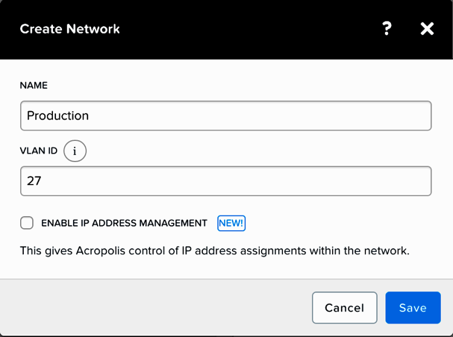
Task: Click empty gray footer area left of Cancel
Action: pos(156,308)
